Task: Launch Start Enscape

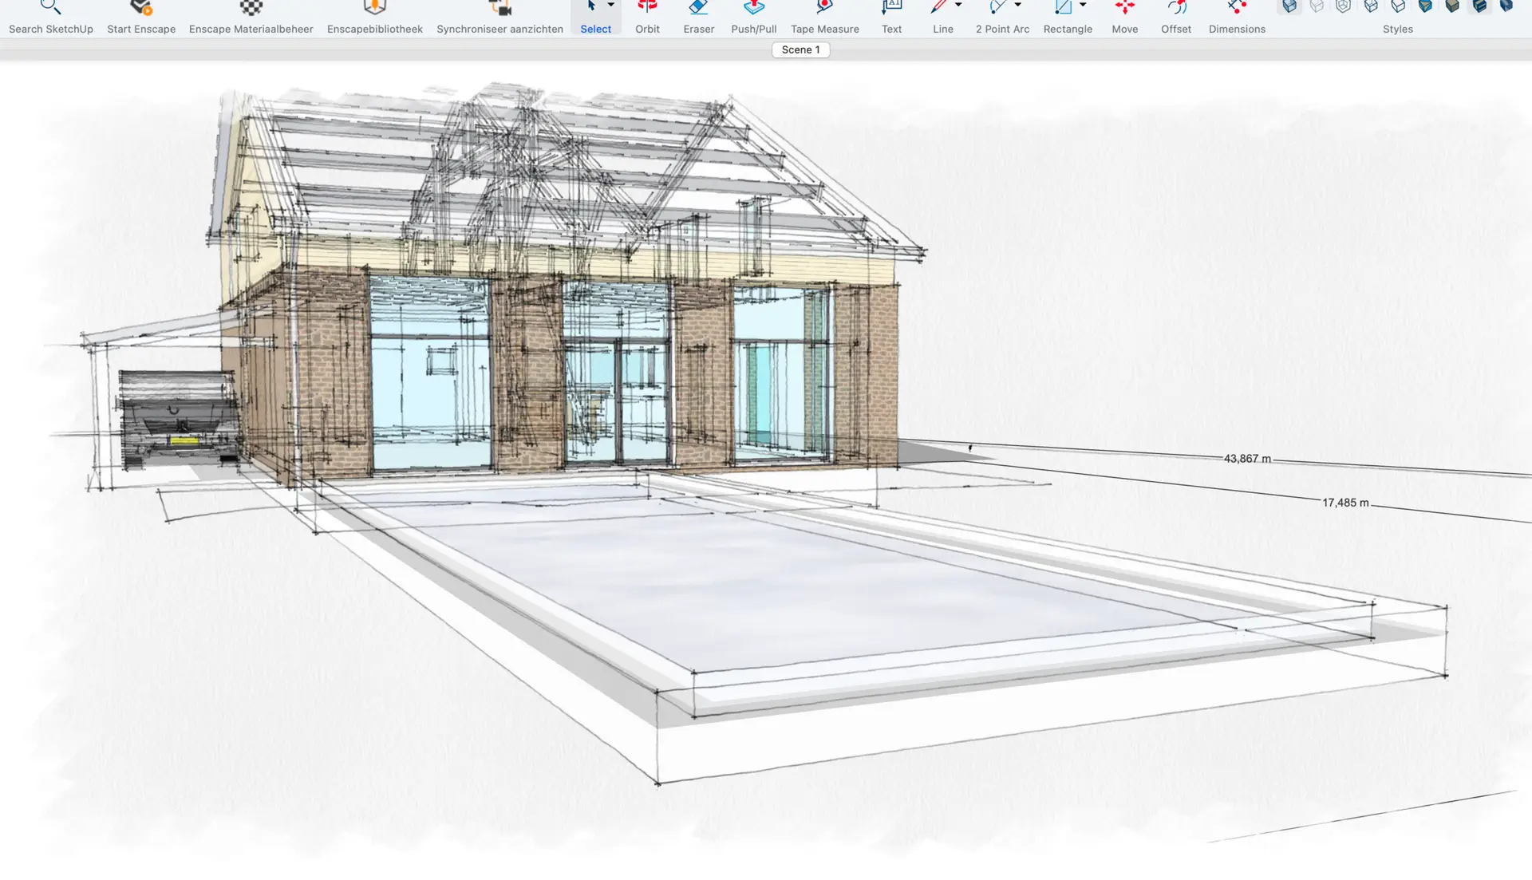Action: coord(141,10)
